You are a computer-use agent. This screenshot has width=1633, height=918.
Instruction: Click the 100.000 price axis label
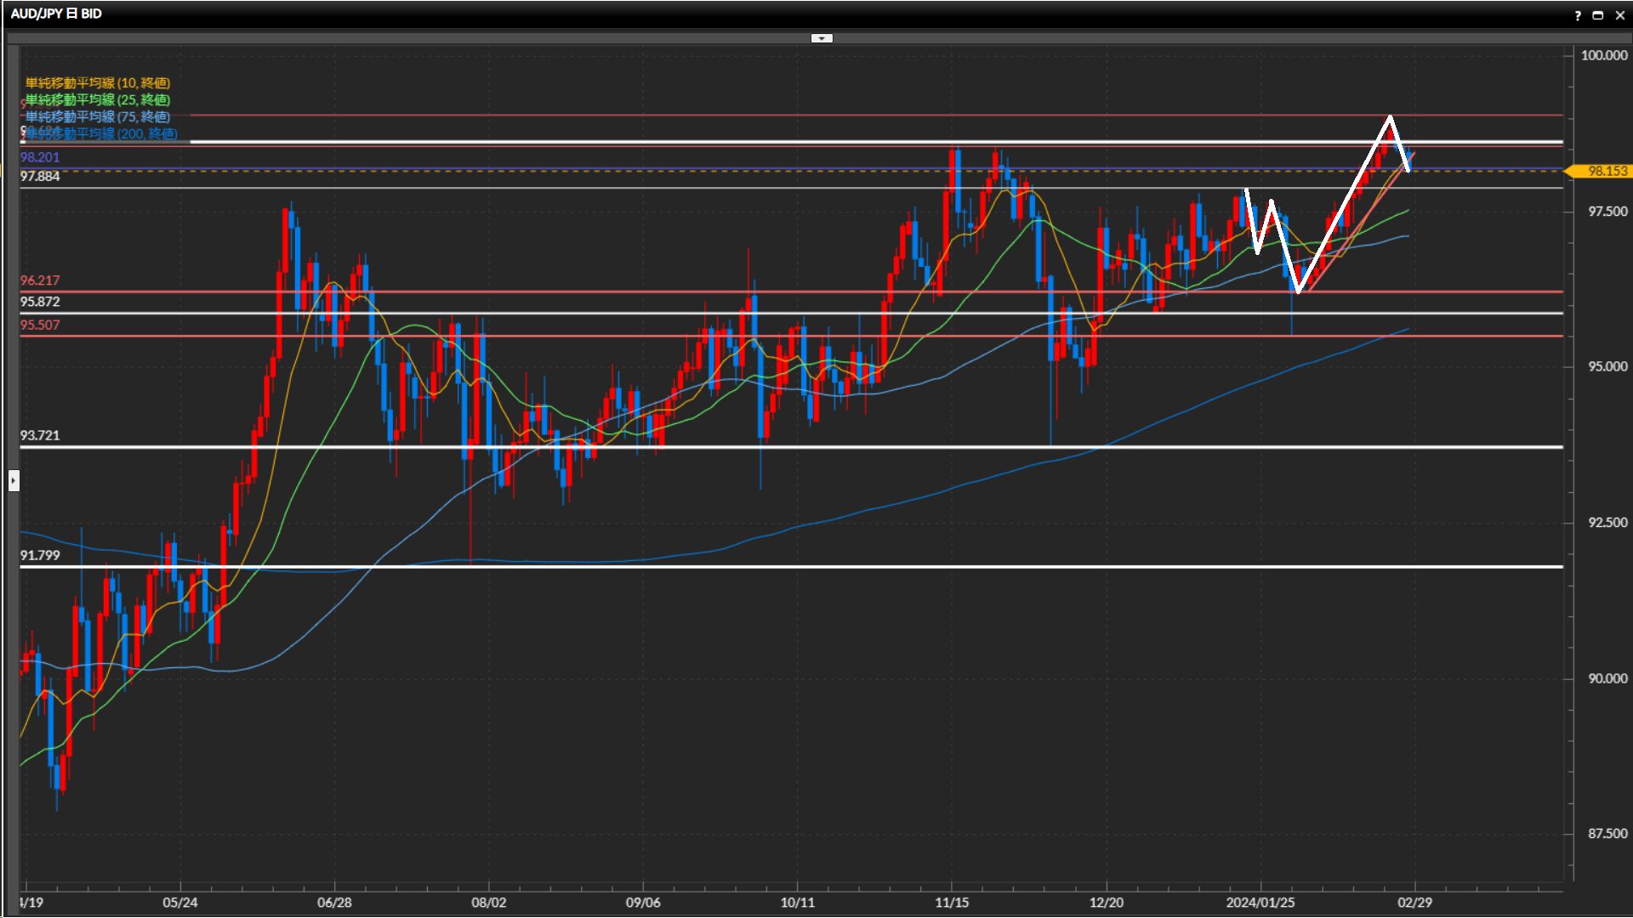tap(1603, 55)
